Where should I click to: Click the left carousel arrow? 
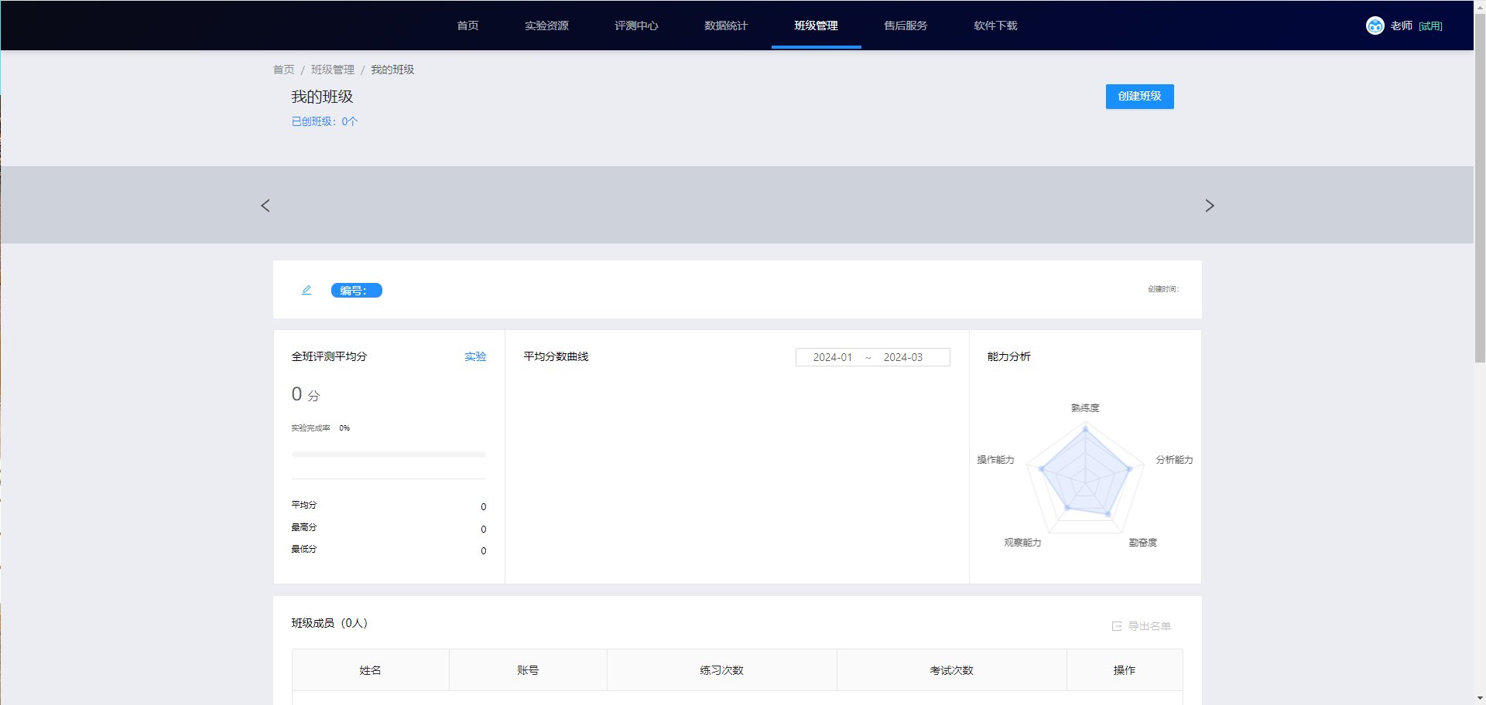265,206
